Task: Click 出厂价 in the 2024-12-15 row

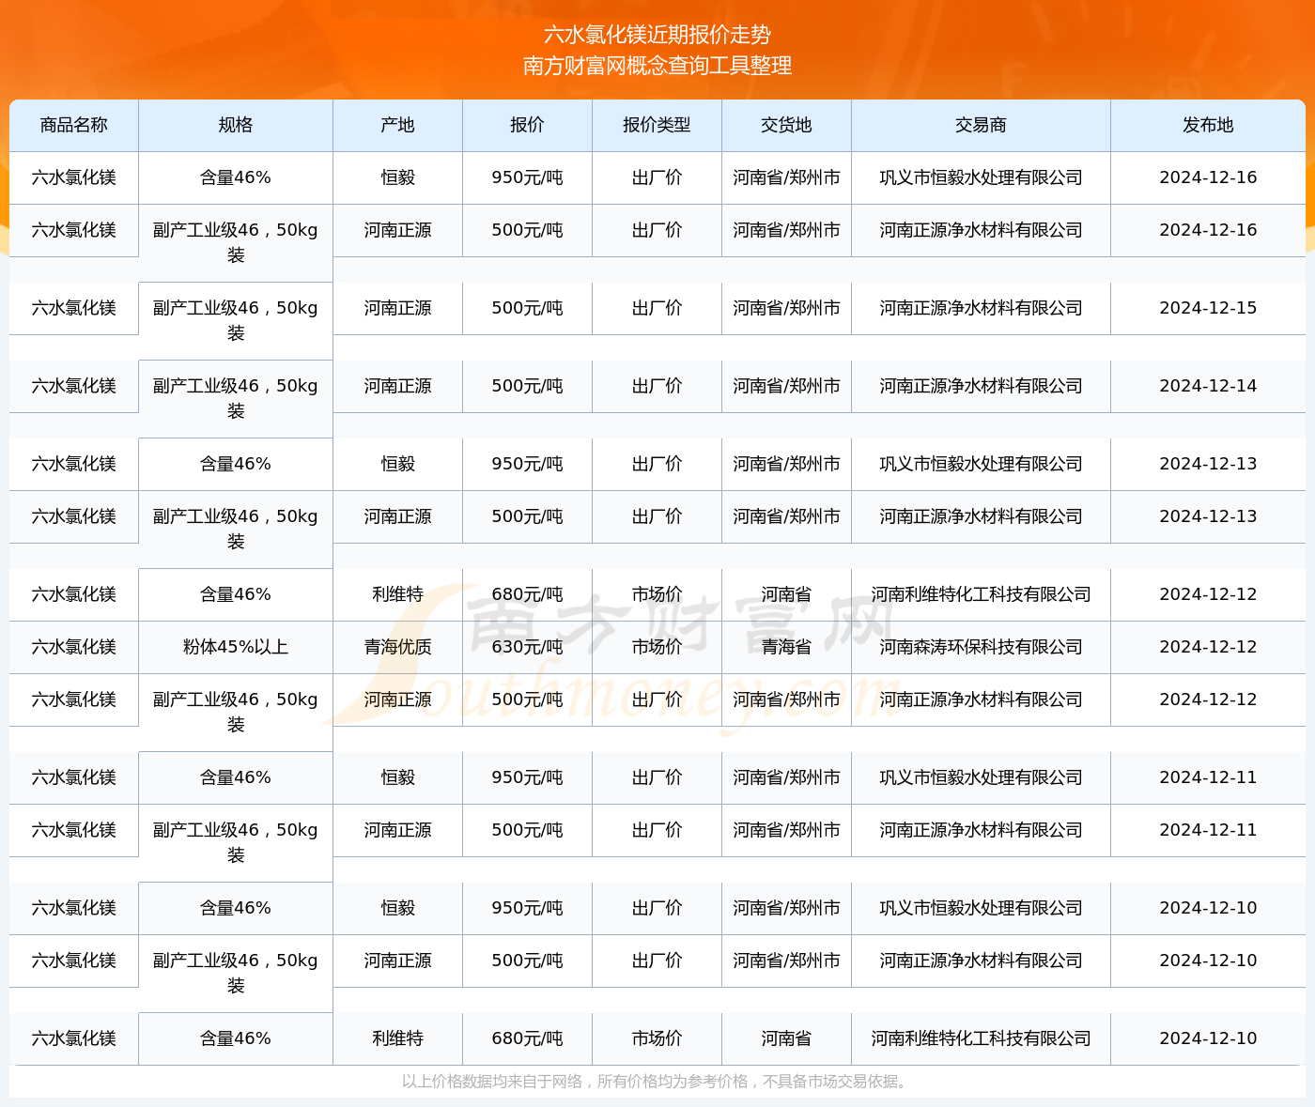Action: [657, 308]
